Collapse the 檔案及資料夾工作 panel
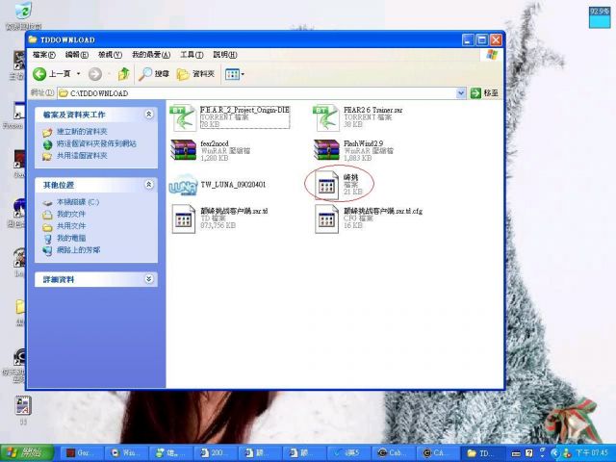Viewport: 616px width, 462px height. coord(149,115)
